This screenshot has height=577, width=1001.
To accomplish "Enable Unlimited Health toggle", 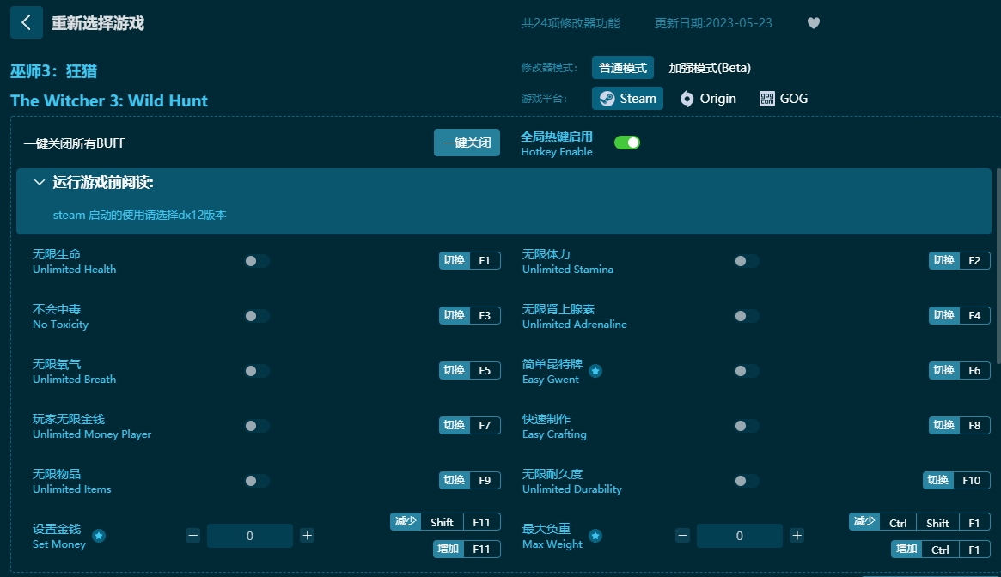I will (x=257, y=261).
